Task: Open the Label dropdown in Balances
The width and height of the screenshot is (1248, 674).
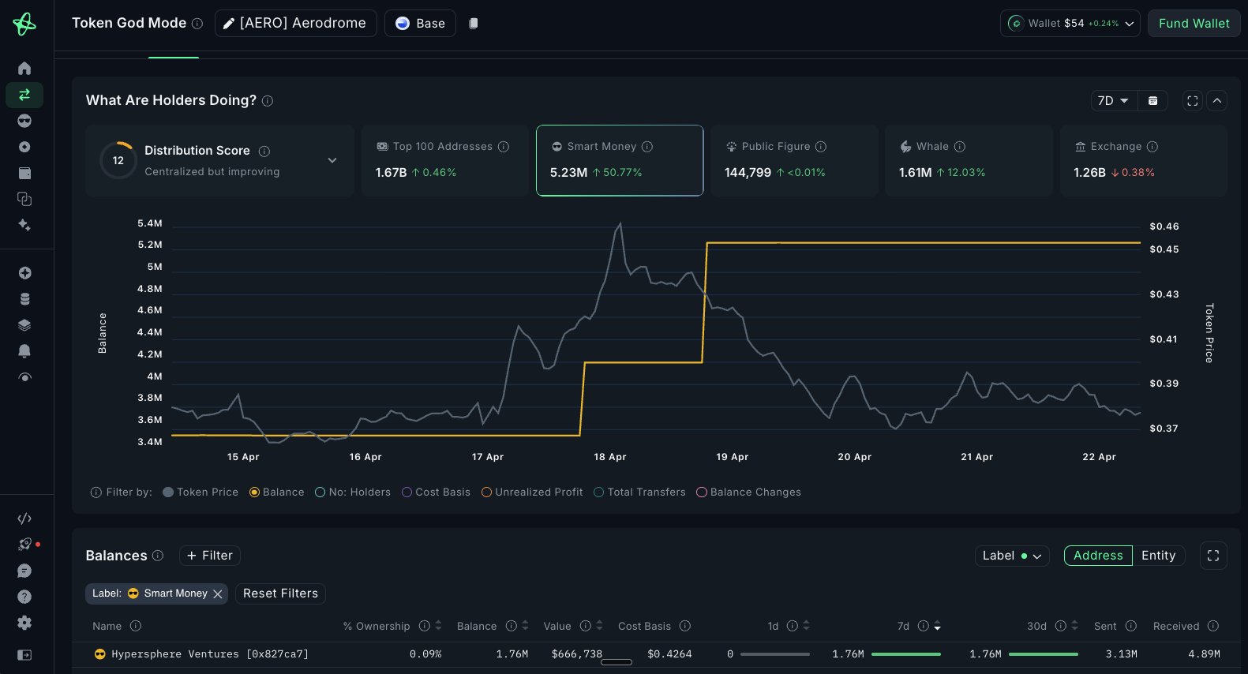Action: [x=1012, y=556]
